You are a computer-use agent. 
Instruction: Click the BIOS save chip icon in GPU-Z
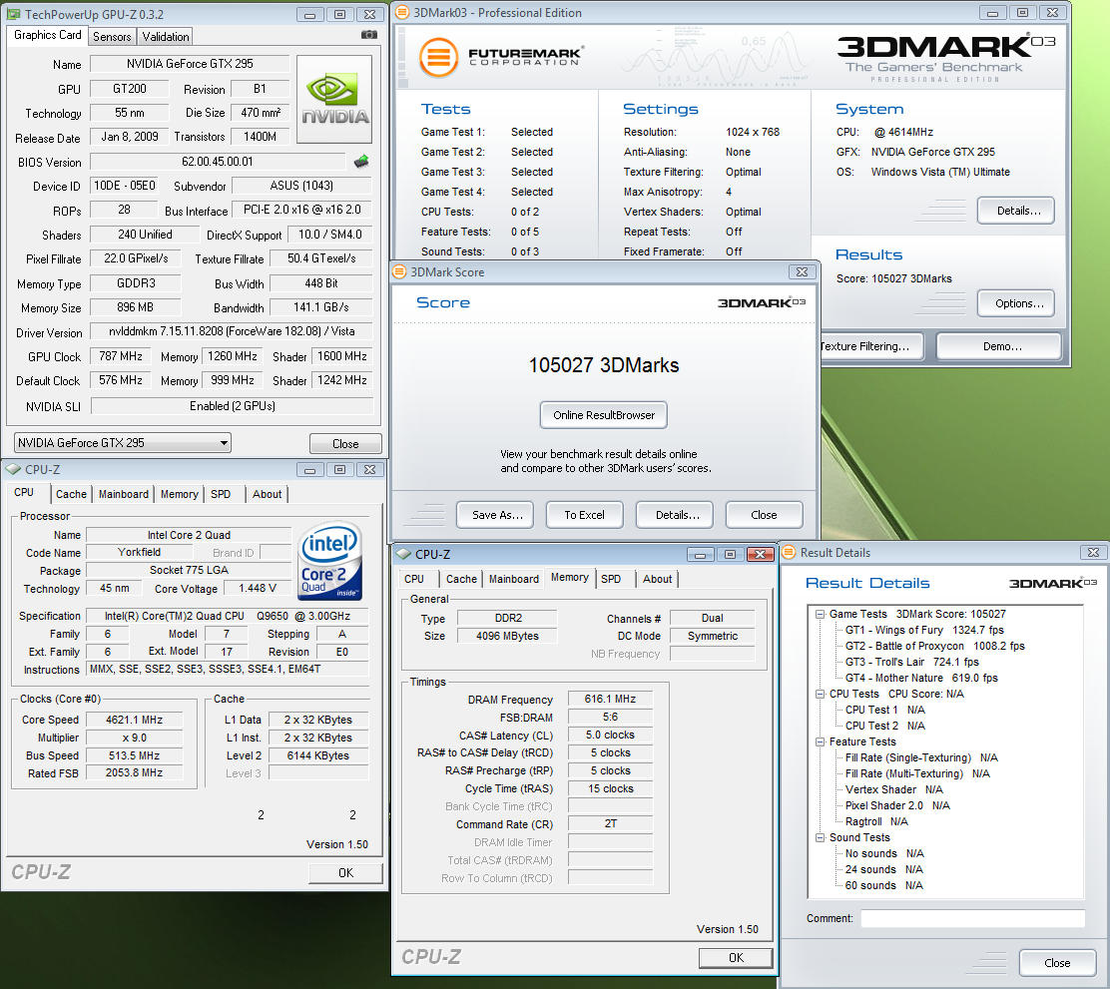click(361, 162)
